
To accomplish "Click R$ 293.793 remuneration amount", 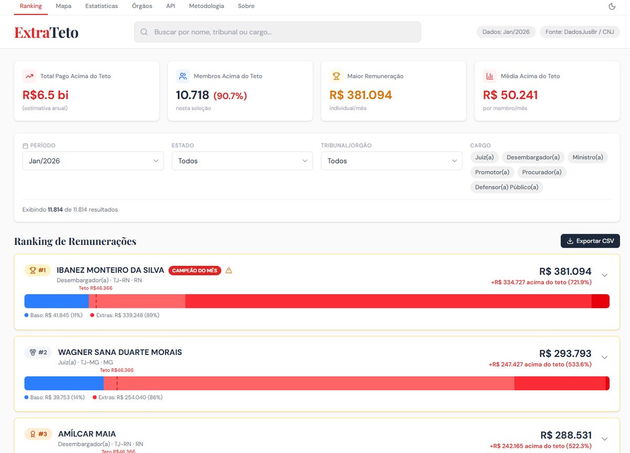I will point(565,353).
